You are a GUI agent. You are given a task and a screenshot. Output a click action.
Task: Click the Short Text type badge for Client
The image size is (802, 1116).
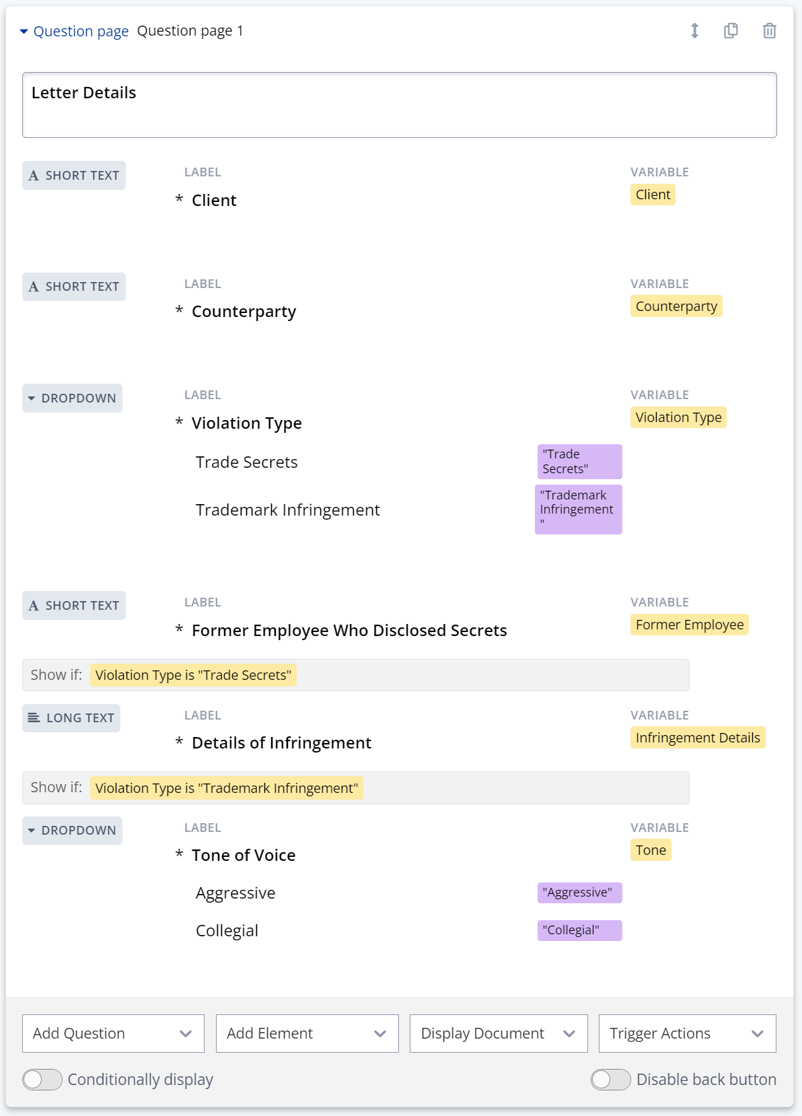tap(74, 176)
